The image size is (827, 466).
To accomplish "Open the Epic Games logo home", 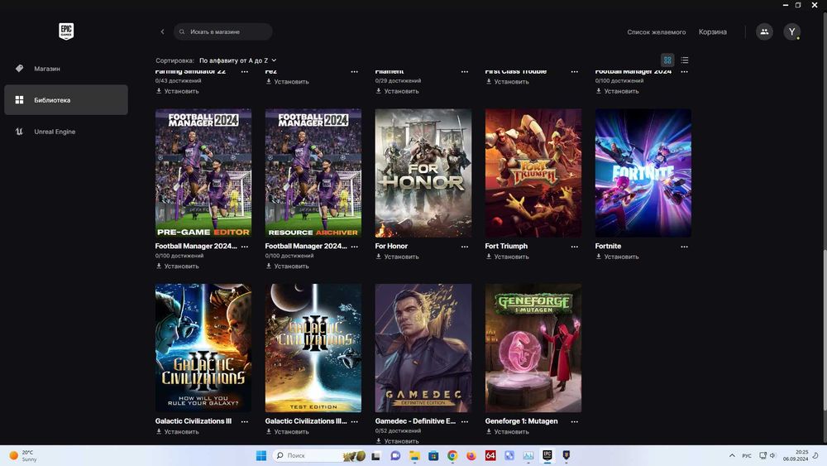I will 66,31.
